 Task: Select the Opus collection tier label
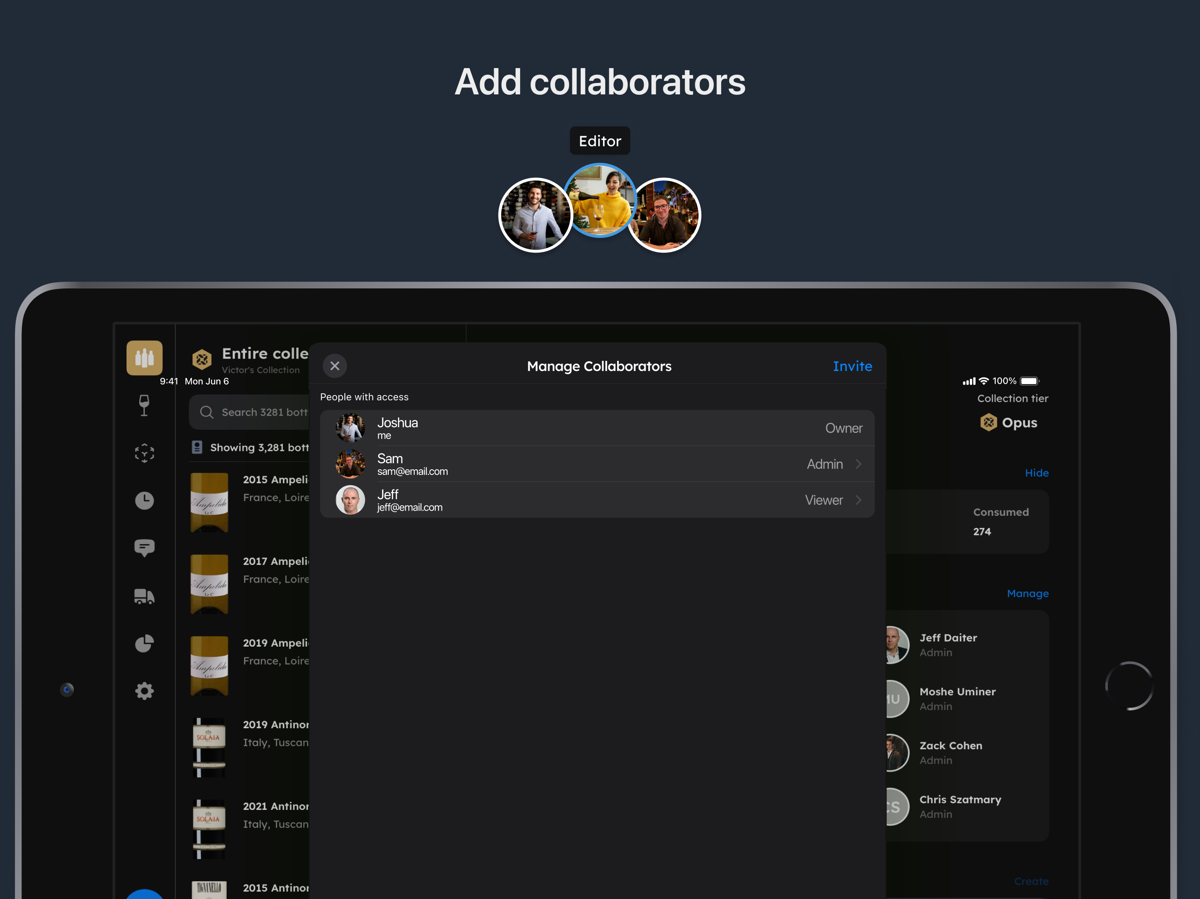1019,423
